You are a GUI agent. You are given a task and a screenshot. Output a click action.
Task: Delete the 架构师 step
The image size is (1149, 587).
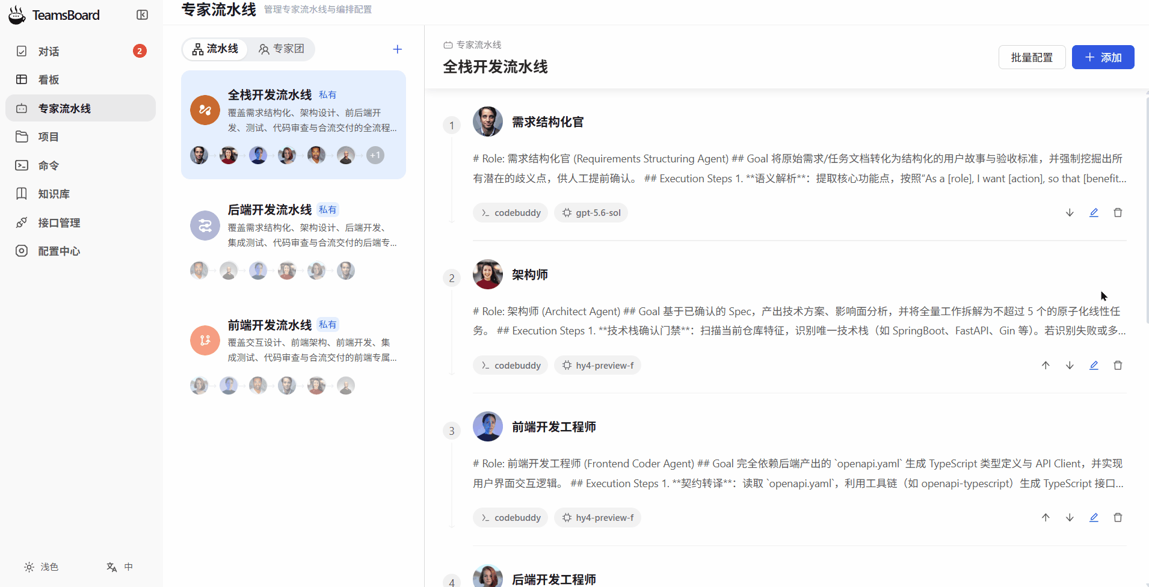click(x=1118, y=365)
